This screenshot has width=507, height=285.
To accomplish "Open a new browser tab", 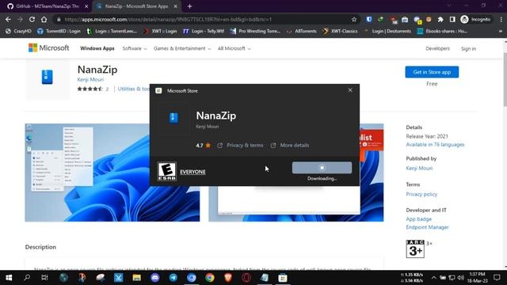I will 190,6.
